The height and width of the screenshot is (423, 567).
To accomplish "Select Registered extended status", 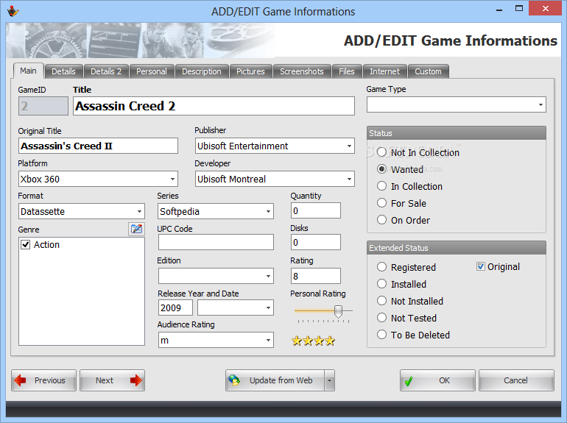I will click(x=406, y=267).
